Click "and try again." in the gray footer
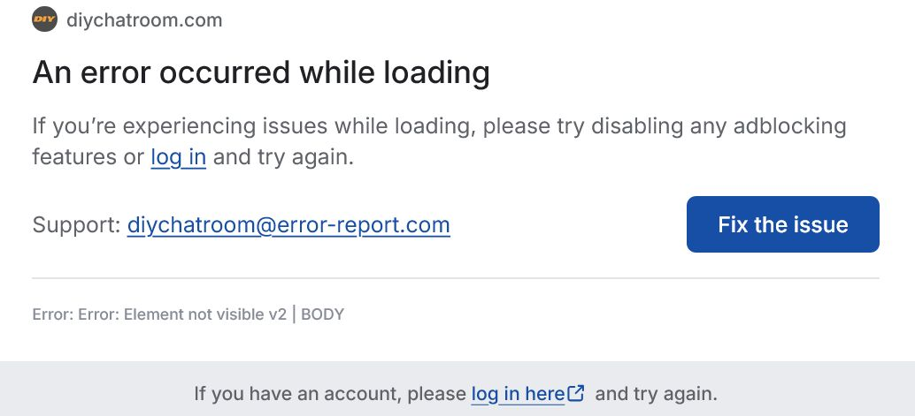Image resolution: width=915 pixels, height=416 pixels. [656, 393]
